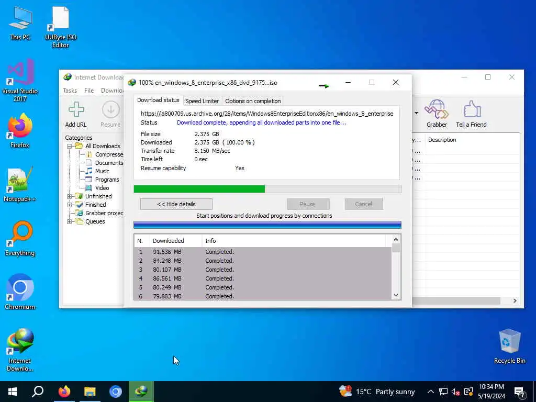Select connection row 5 with 80.249 MB
The height and width of the screenshot is (402, 536).
click(263, 287)
